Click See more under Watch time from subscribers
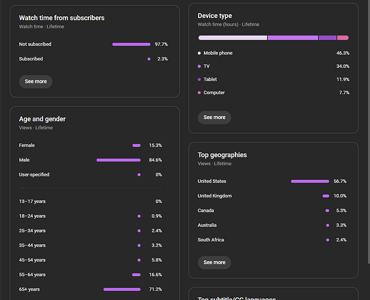The height and width of the screenshot is (300, 370). click(x=35, y=82)
